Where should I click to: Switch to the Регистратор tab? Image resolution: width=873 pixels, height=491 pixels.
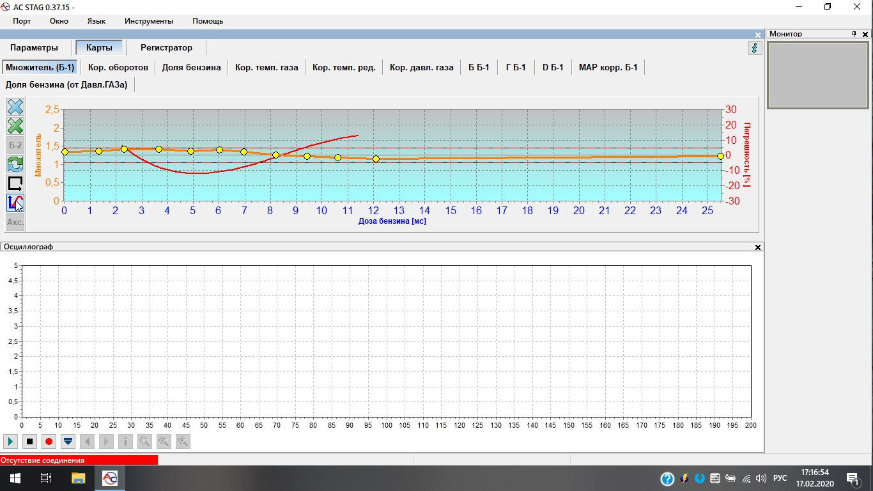click(166, 48)
